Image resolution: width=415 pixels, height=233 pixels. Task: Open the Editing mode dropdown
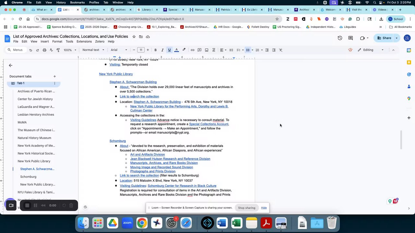tap(371, 50)
